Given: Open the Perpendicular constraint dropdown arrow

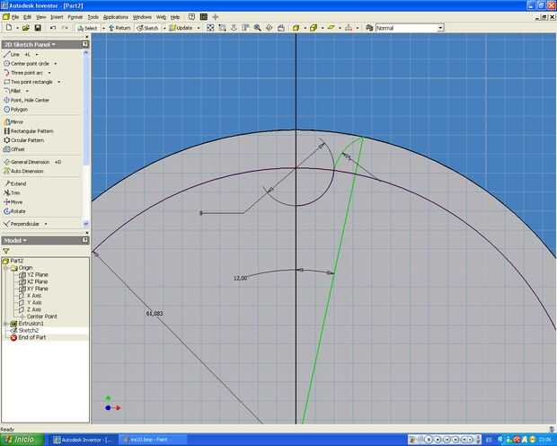Looking at the screenshot, I should click(x=46, y=224).
